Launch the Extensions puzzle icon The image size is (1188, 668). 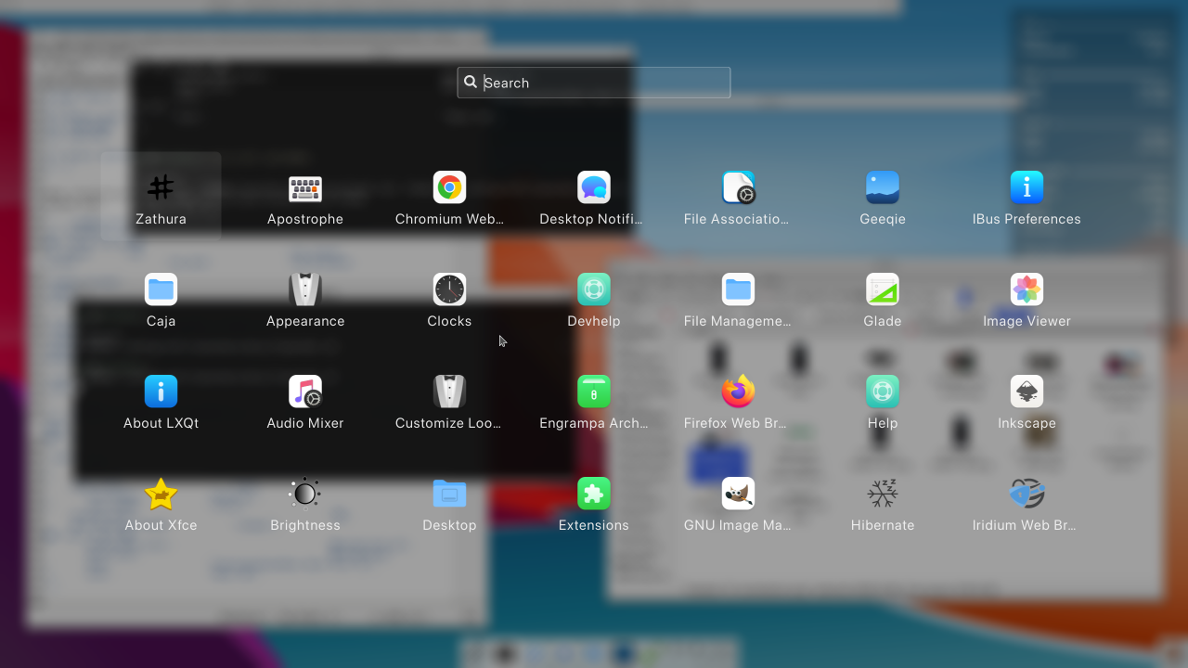[x=594, y=494]
